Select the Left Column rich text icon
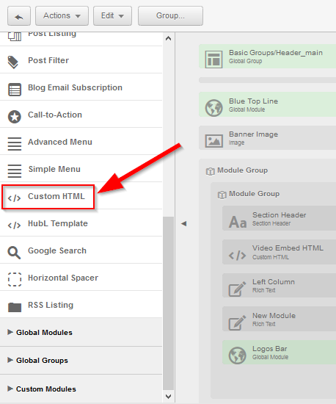 click(237, 289)
